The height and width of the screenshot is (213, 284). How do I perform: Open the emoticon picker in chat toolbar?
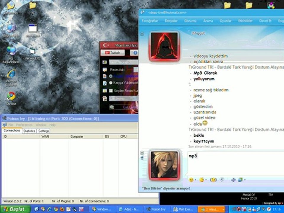click(x=191, y=180)
